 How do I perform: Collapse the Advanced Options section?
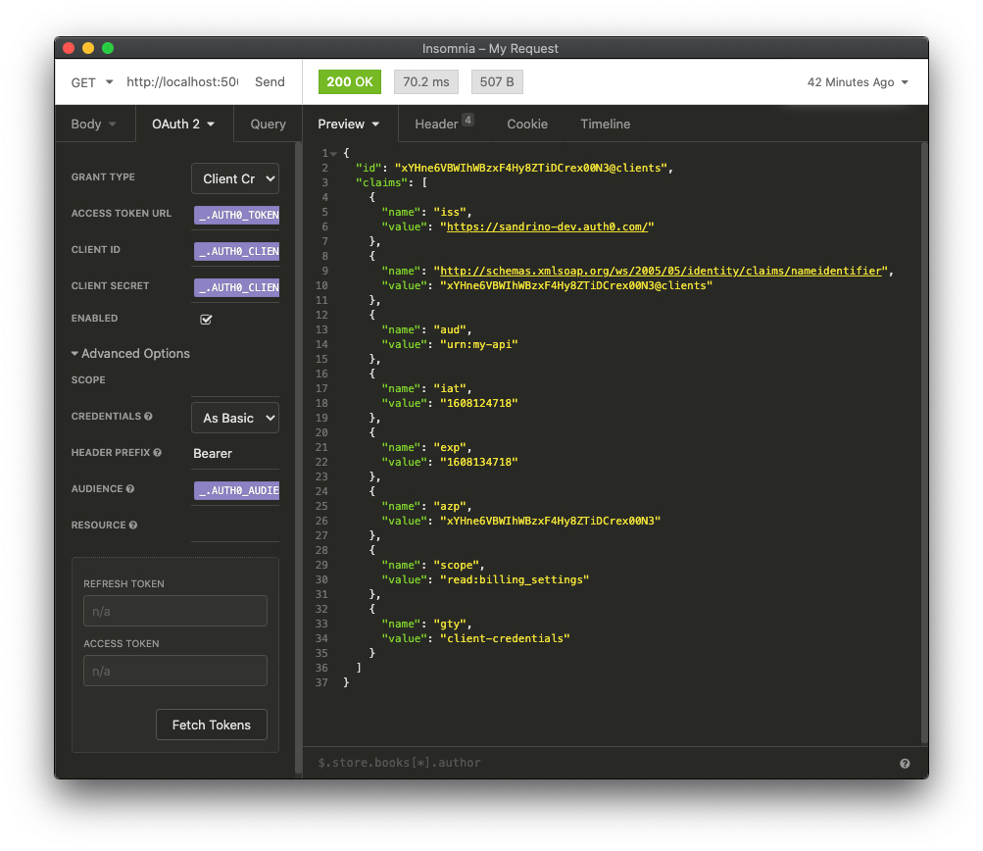pyautogui.click(x=130, y=354)
